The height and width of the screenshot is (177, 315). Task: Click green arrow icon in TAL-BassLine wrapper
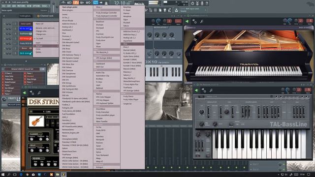pos(196,90)
